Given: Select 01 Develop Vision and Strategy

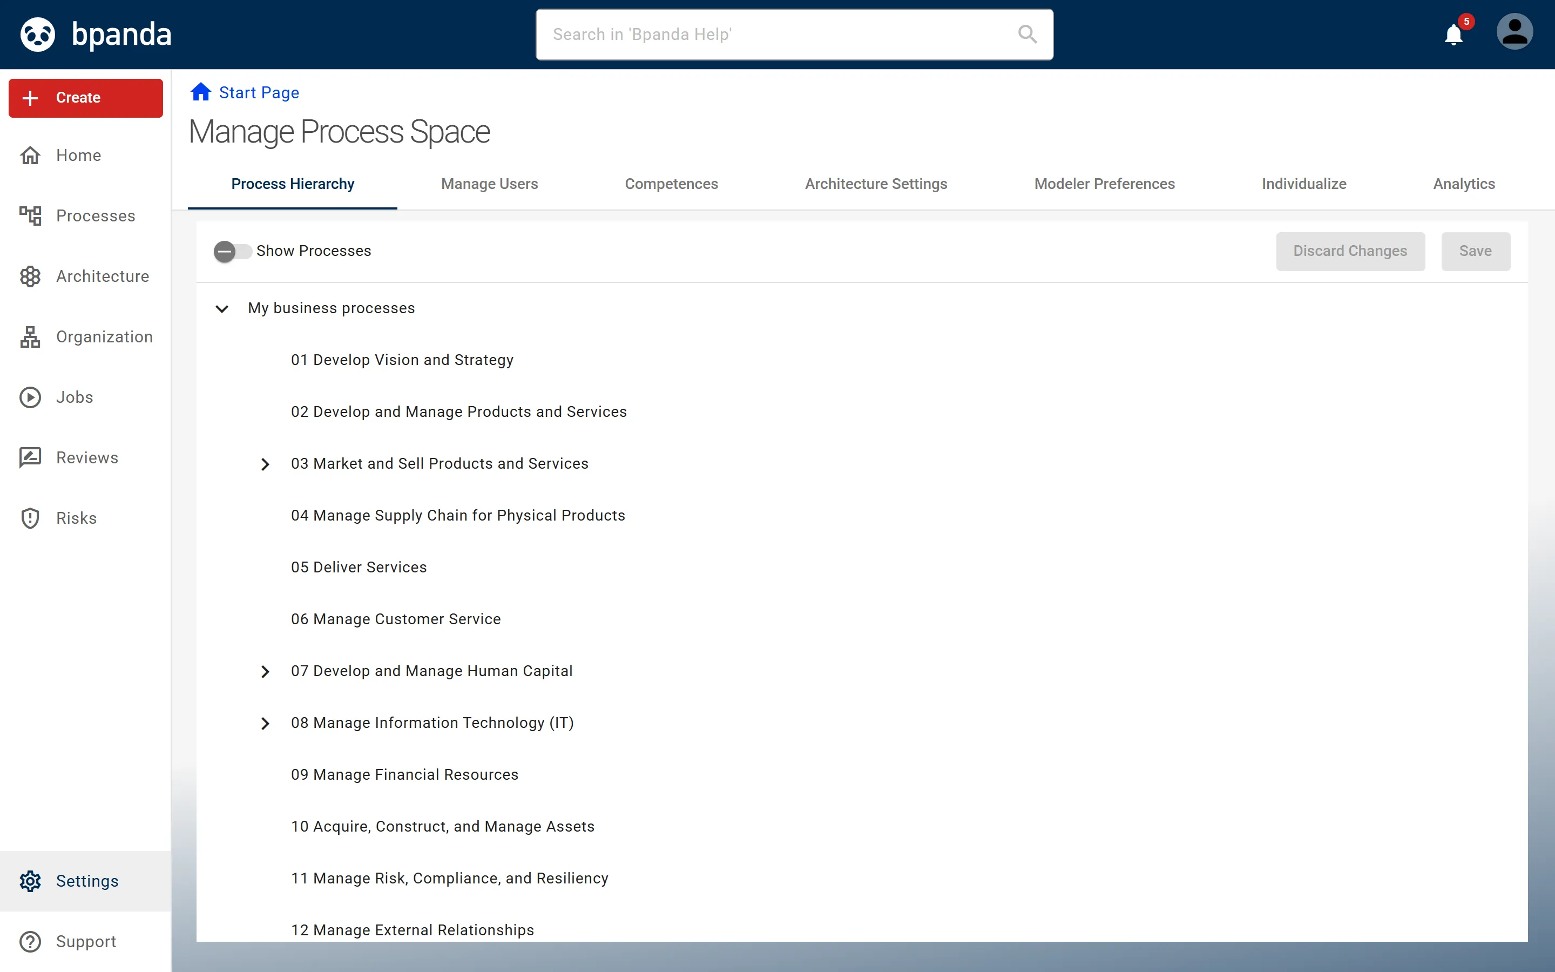Looking at the screenshot, I should [x=402, y=360].
